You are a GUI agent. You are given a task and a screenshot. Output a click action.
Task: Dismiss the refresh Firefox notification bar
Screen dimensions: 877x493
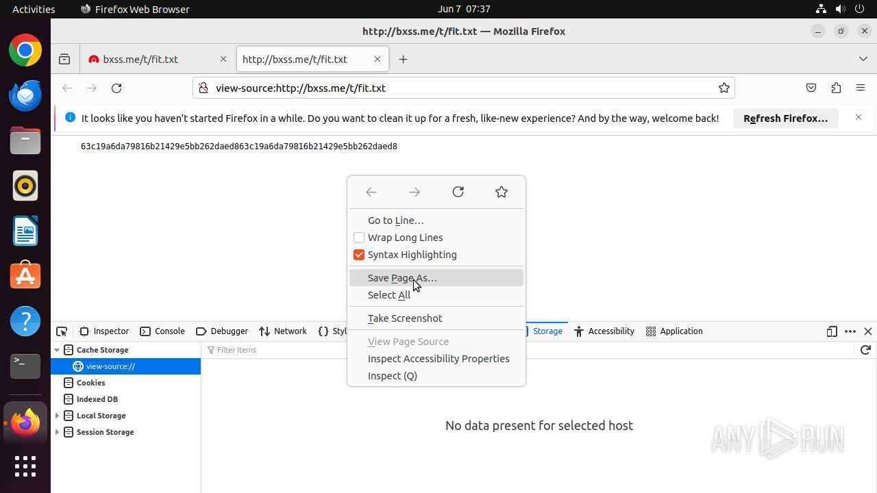click(859, 118)
